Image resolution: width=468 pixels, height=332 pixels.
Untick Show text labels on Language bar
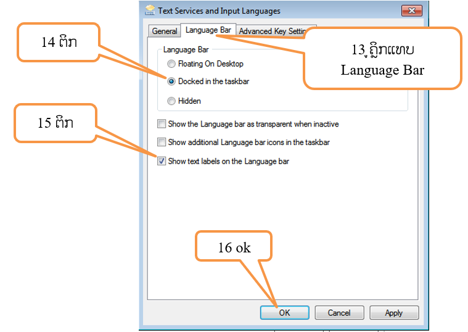[162, 161]
